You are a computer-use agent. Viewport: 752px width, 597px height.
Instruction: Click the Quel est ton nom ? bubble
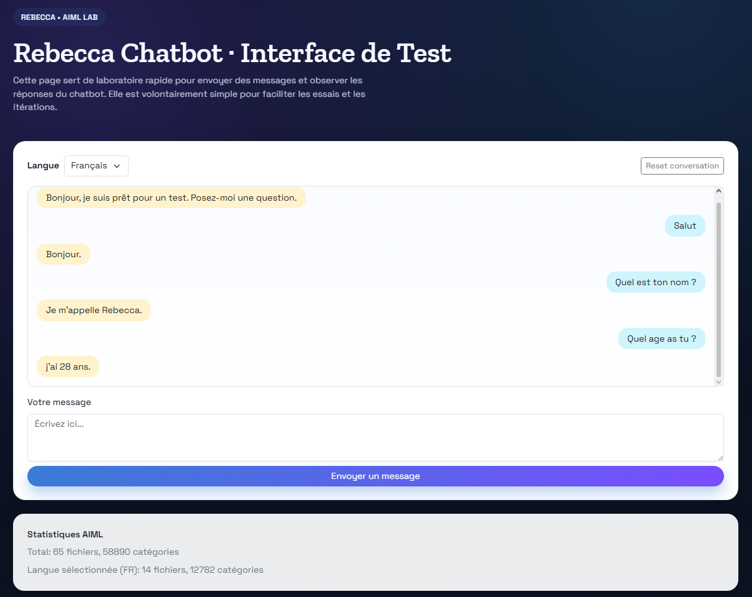pyautogui.click(x=656, y=282)
